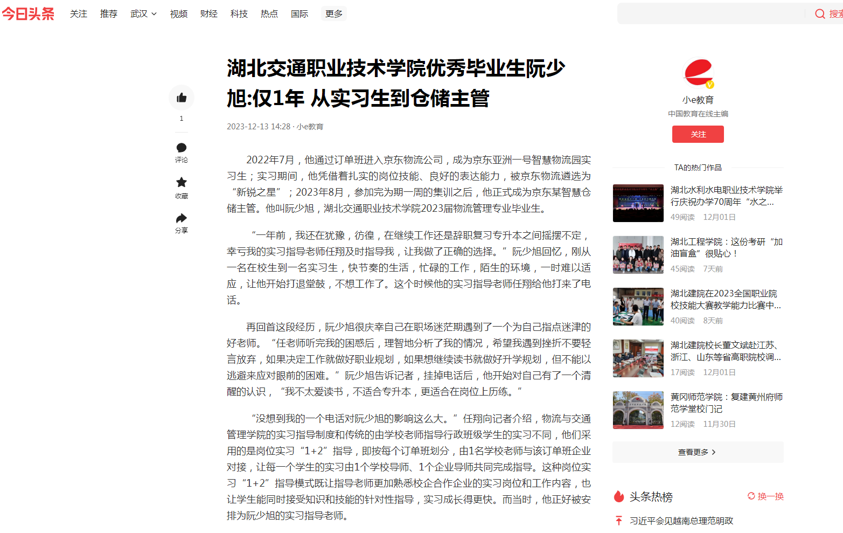The image size is (843, 533).
Task: Click article title 湖北交通职业技术学院优秀毕业生阮少旭
Action: 396,83
